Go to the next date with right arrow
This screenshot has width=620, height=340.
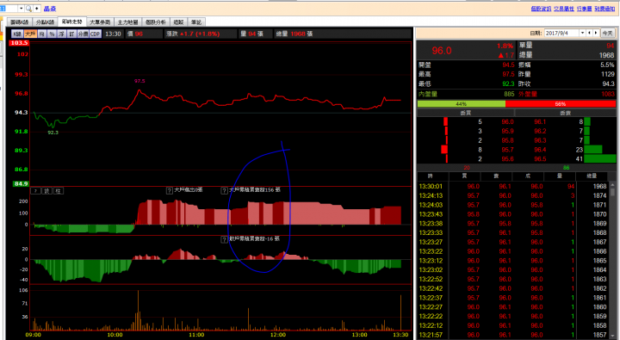coord(596,34)
